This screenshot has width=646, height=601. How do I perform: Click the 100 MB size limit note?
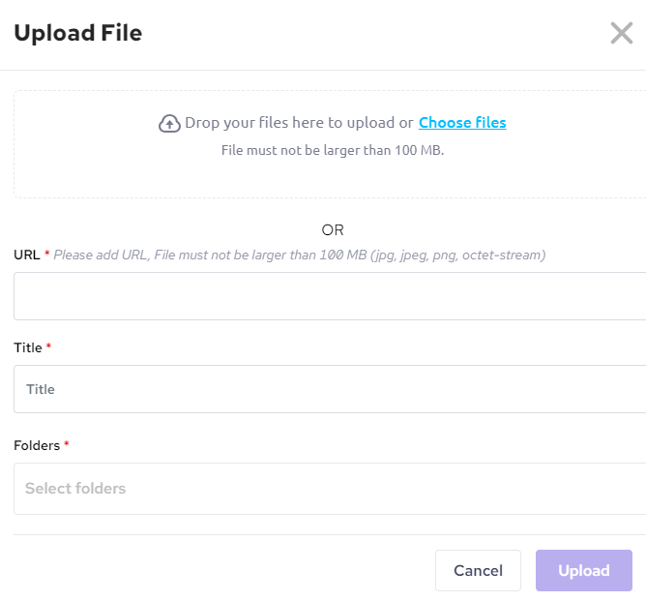[333, 150]
